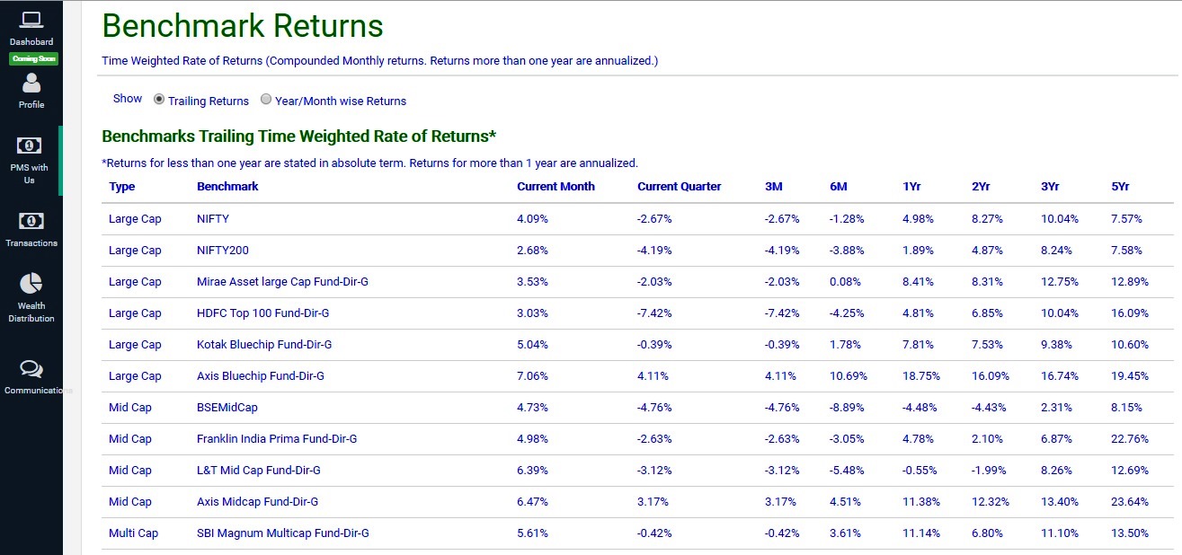Open the Communications chat bubbles icon

pyautogui.click(x=31, y=369)
